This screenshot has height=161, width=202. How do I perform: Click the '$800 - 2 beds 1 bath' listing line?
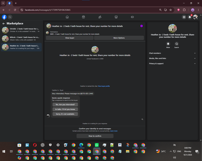click(x=75, y=34)
